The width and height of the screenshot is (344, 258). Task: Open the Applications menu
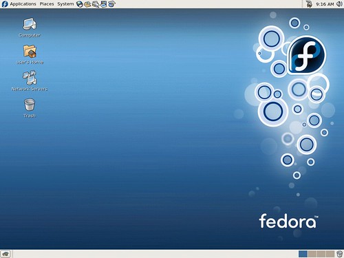pyautogui.click(x=23, y=4)
